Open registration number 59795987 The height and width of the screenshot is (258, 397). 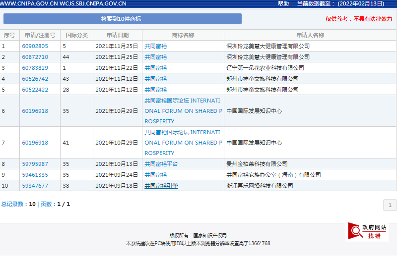(35, 164)
